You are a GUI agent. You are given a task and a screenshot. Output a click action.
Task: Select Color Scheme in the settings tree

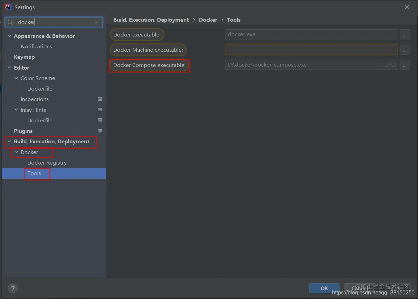[38, 78]
